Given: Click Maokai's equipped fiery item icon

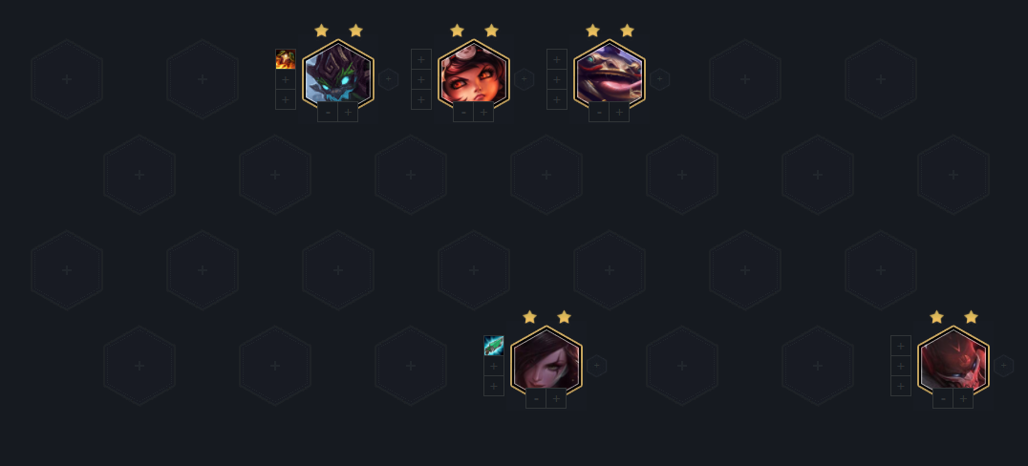Looking at the screenshot, I should (286, 59).
